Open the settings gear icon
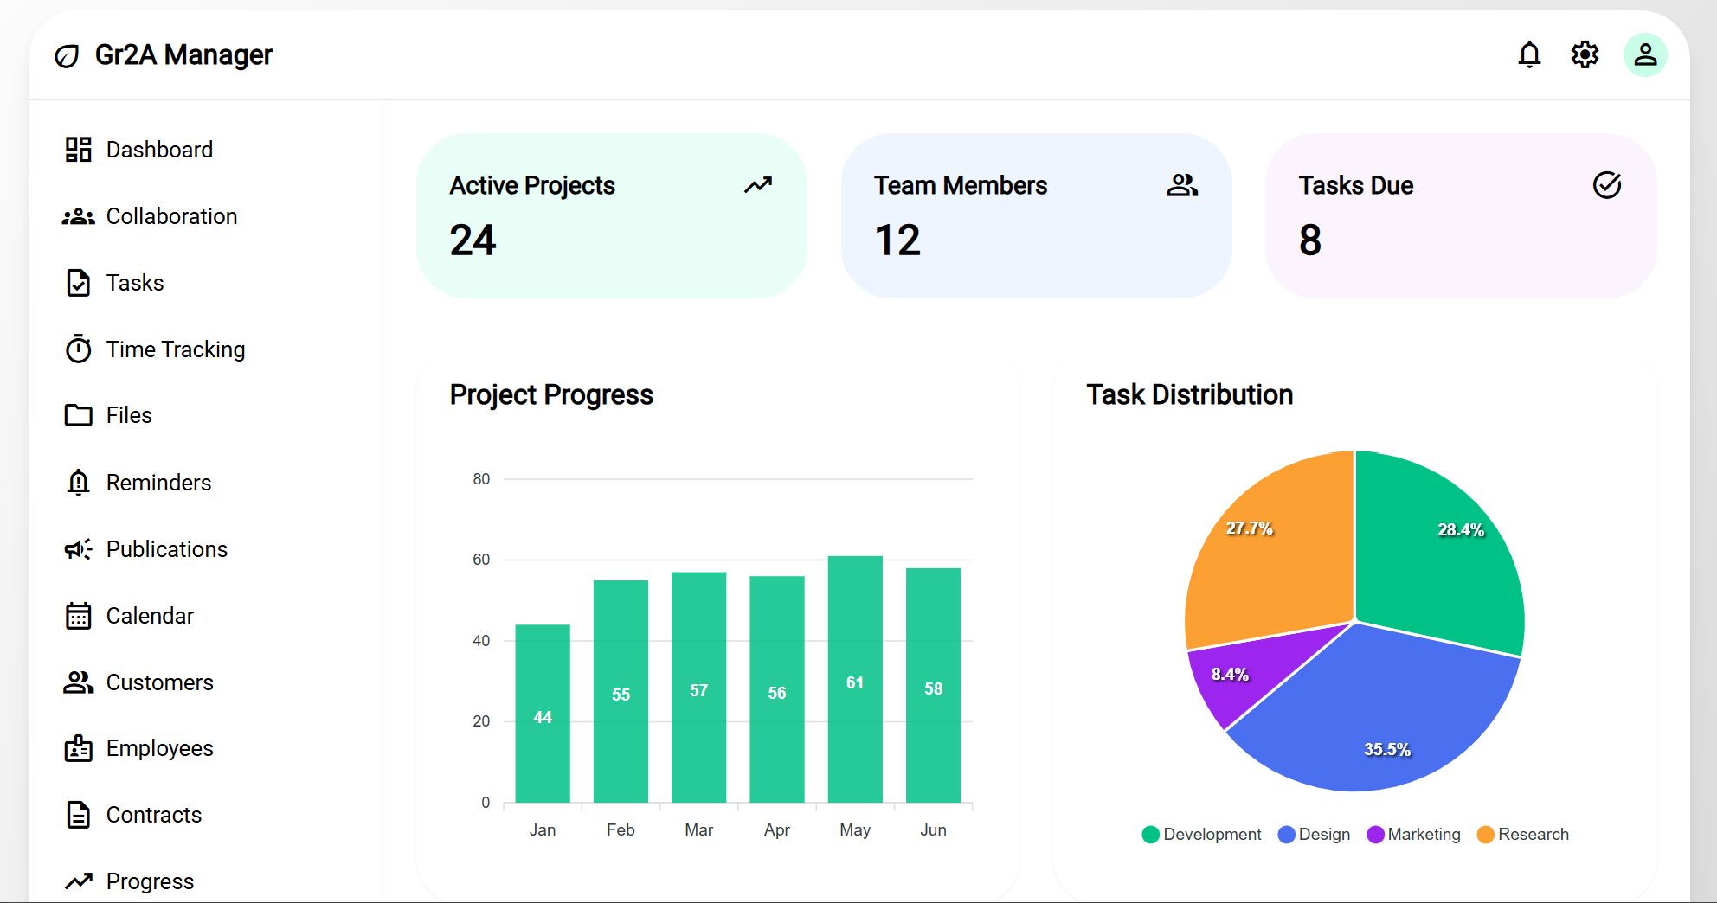1717x903 pixels. (1585, 54)
